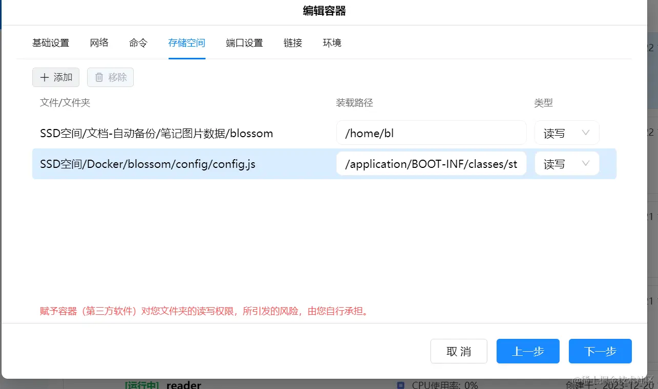Switch to the 链接 tab
The image size is (658, 389).
click(x=293, y=43)
